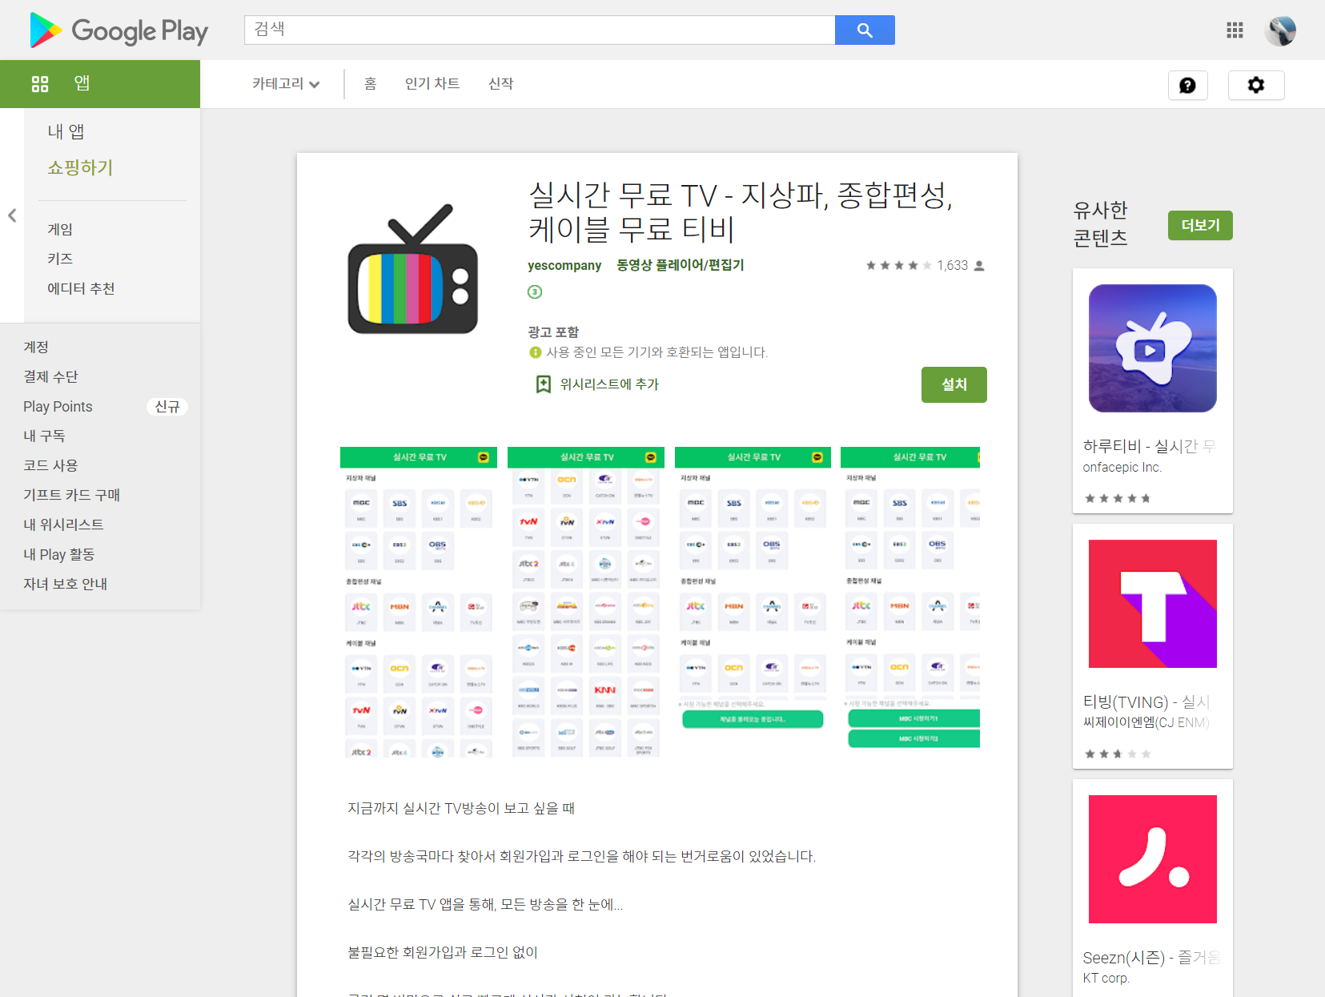Image resolution: width=1325 pixels, height=997 pixels.
Task: Open Play Points link
Action: (x=58, y=406)
